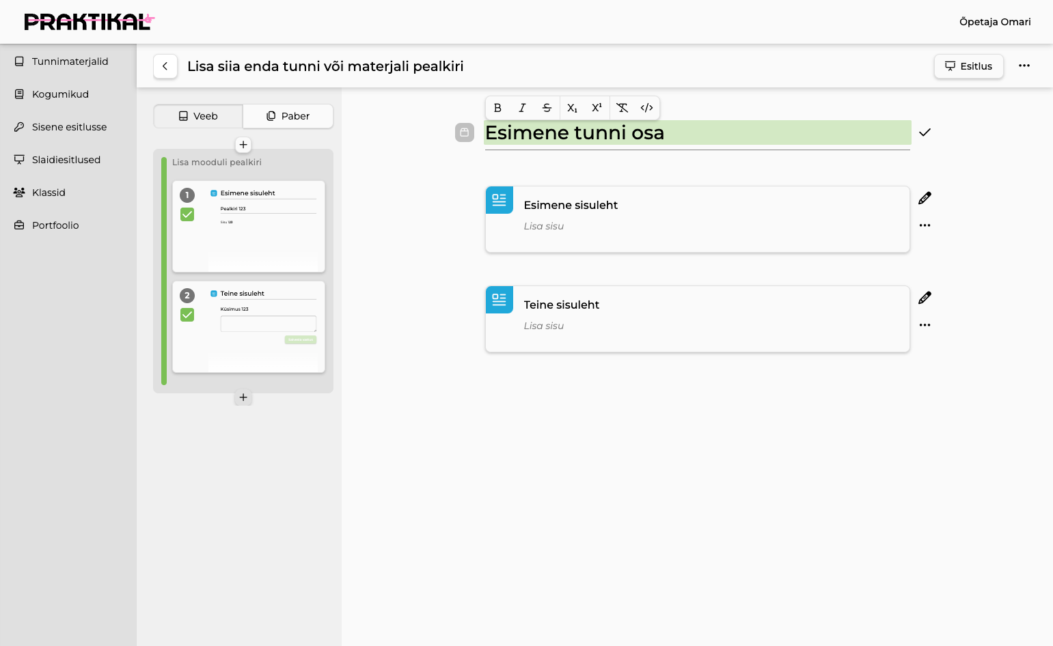Click Teine sisuleht block type icon
Image resolution: width=1053 pixels, height=646 pixels.
500,300
